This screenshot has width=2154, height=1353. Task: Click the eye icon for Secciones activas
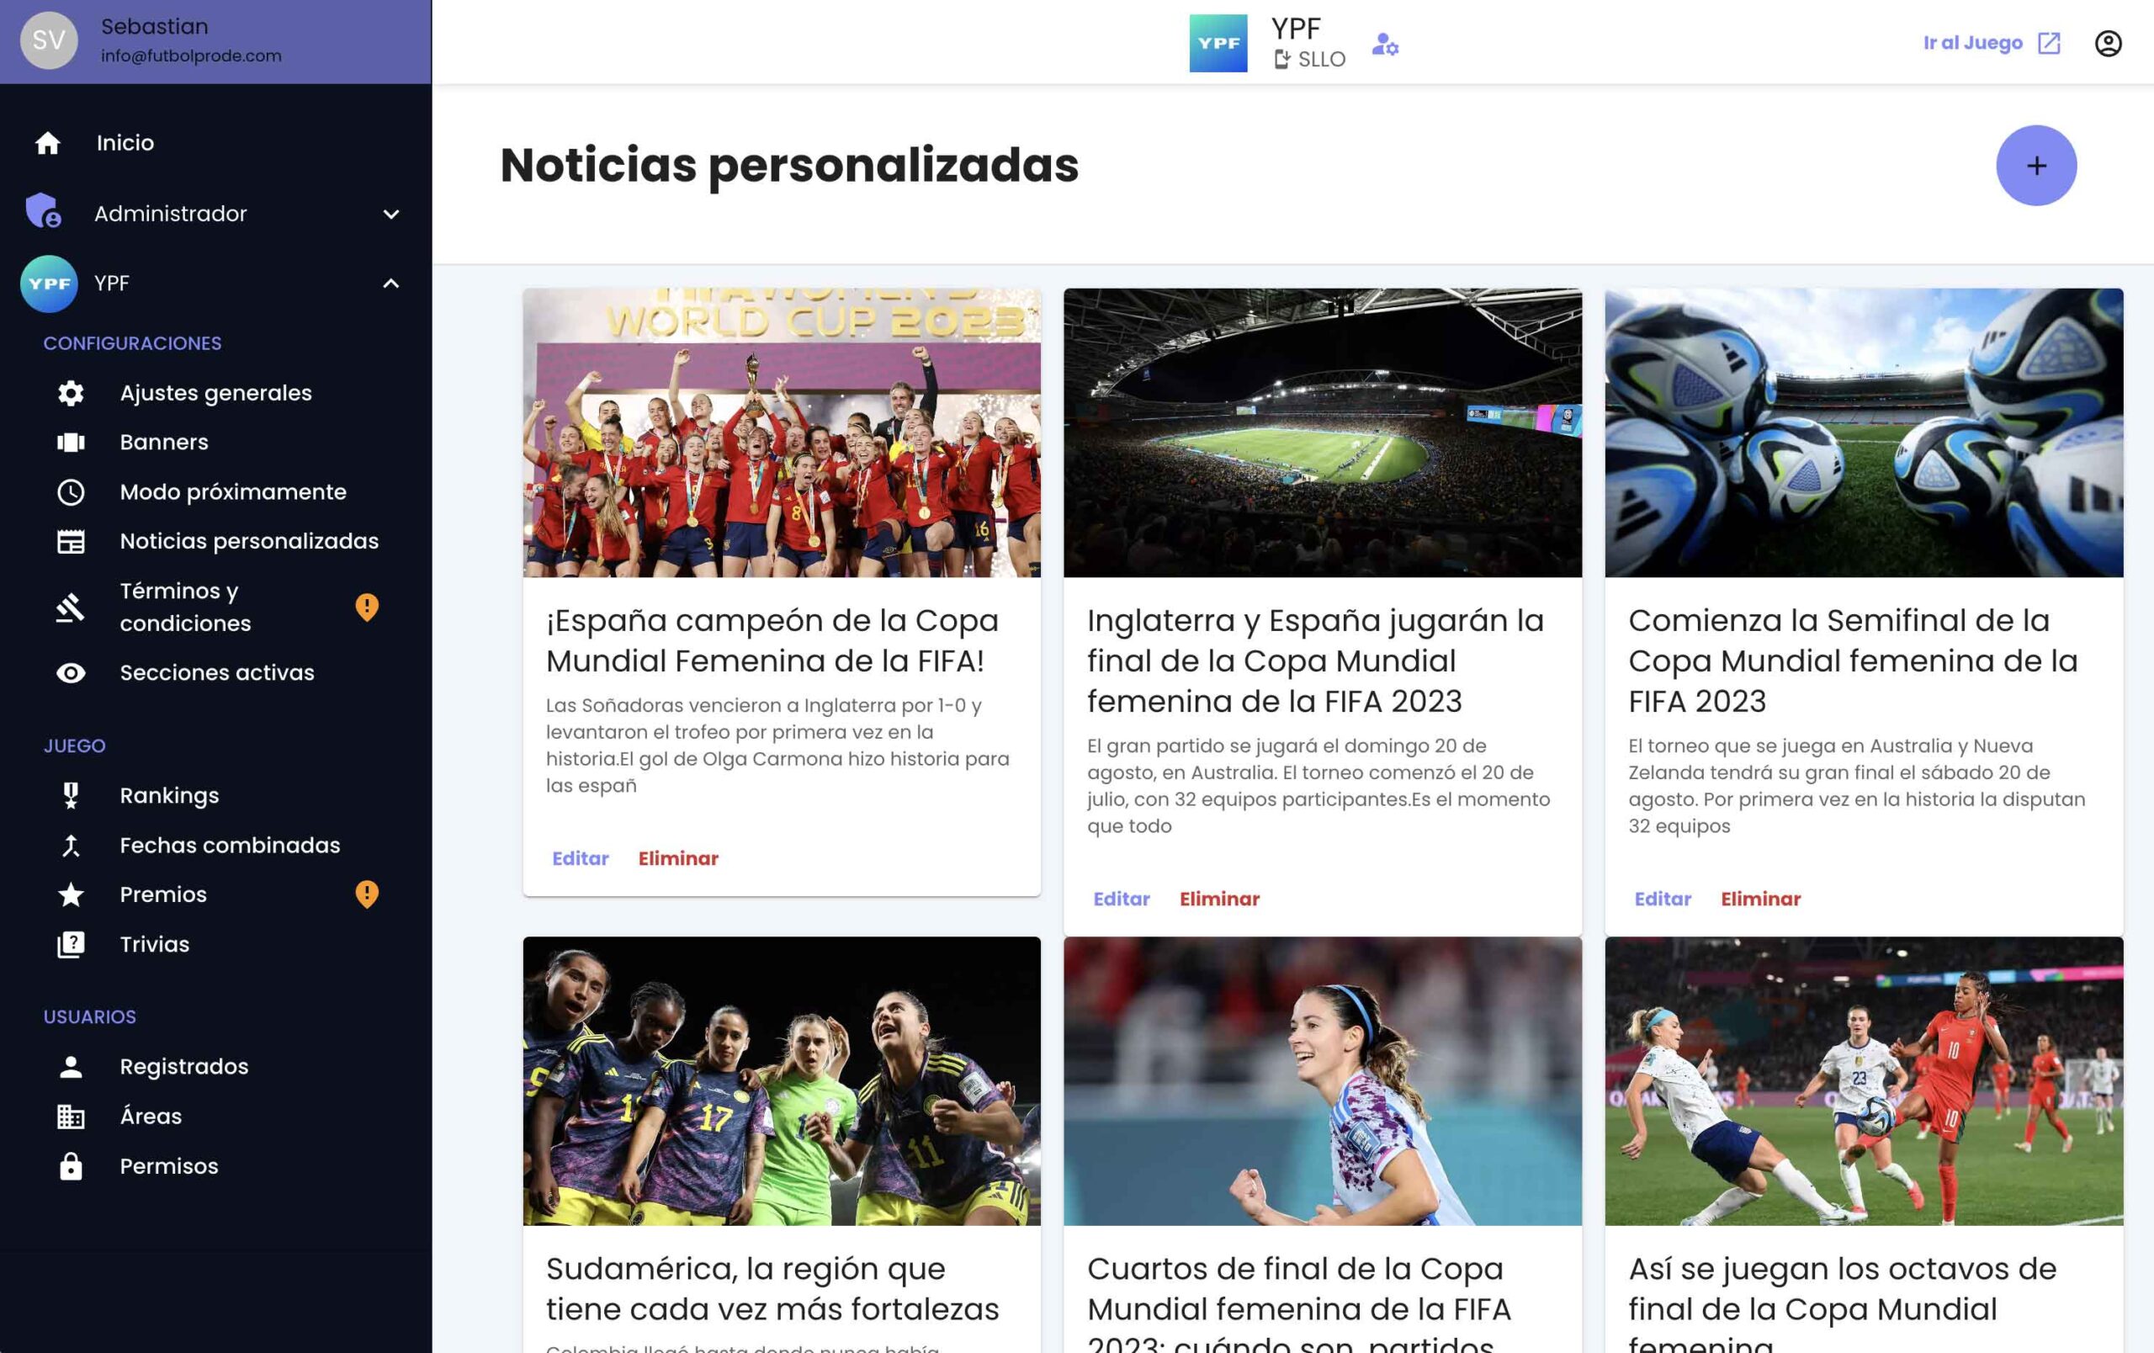pos(71,672)
